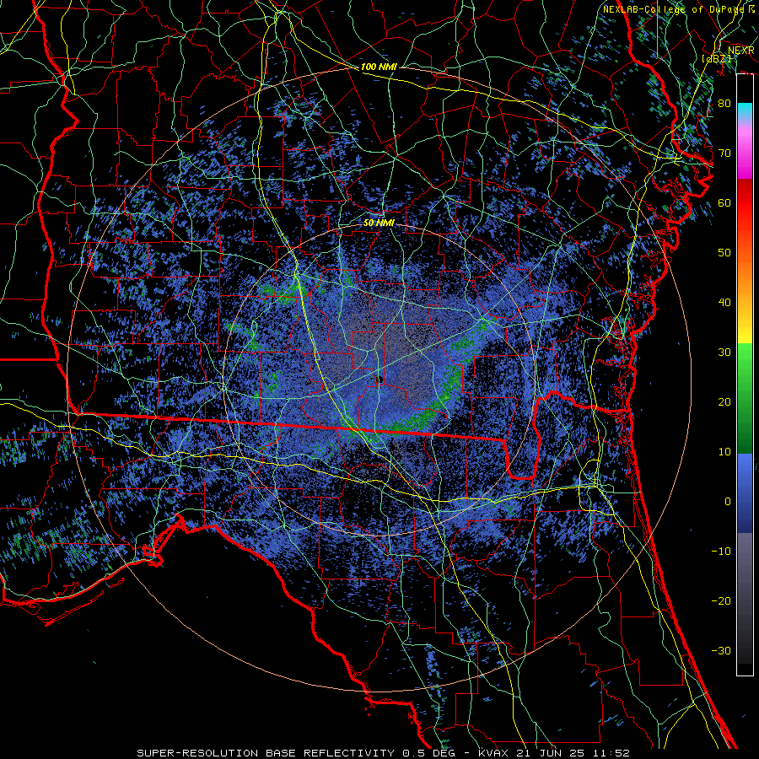The height and width of the screenshot is (759, 759).
Task: Click the 0 value on the dBZ scale
Action: pos(728,502)
